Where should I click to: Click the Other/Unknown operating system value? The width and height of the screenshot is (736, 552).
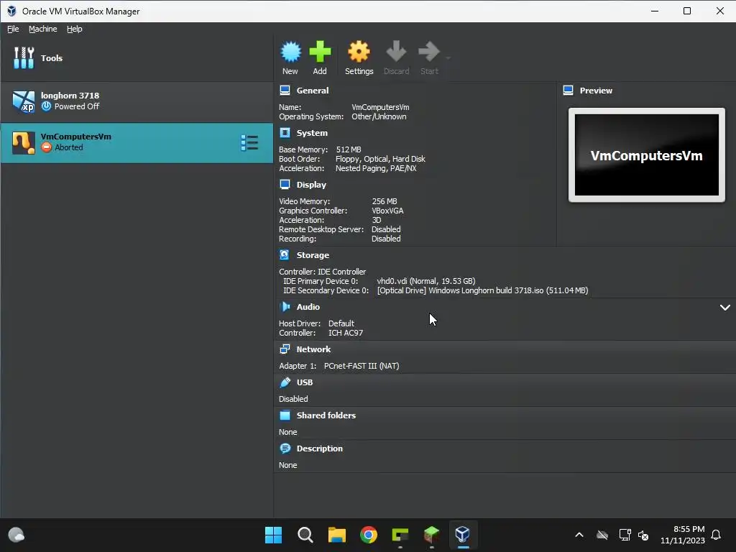(379, 116)
